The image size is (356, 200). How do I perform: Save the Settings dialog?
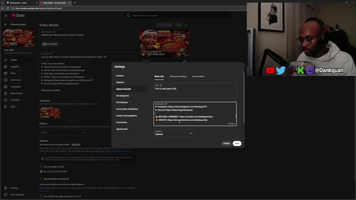tap(237, 143)
